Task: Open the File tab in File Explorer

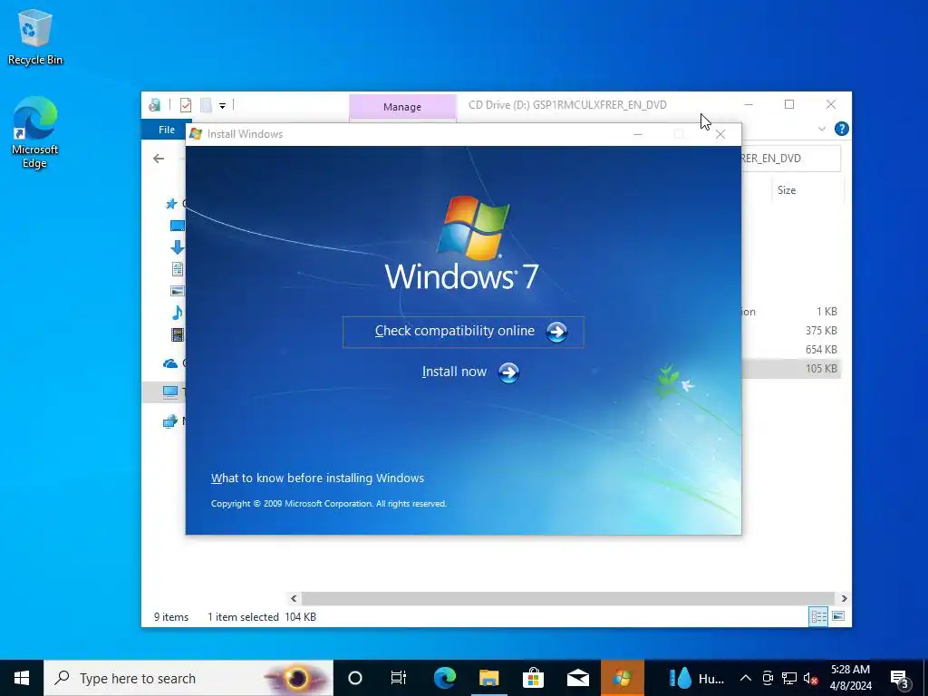Action: (x=167, y=130)
